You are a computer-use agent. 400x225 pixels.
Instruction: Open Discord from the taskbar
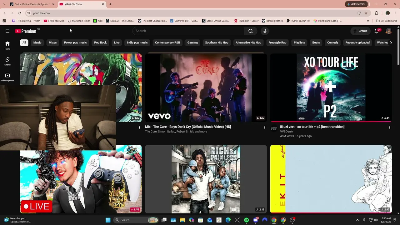coord(256,220)
